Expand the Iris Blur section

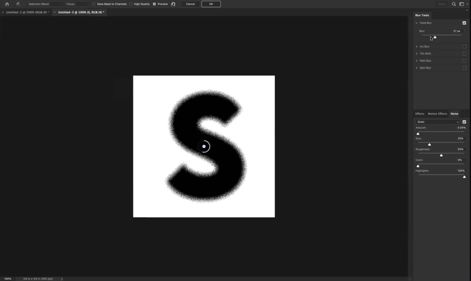click(x=417, y=47)
